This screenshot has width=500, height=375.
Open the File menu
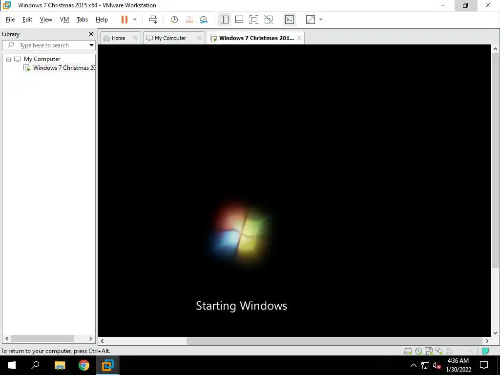point(10,20)
